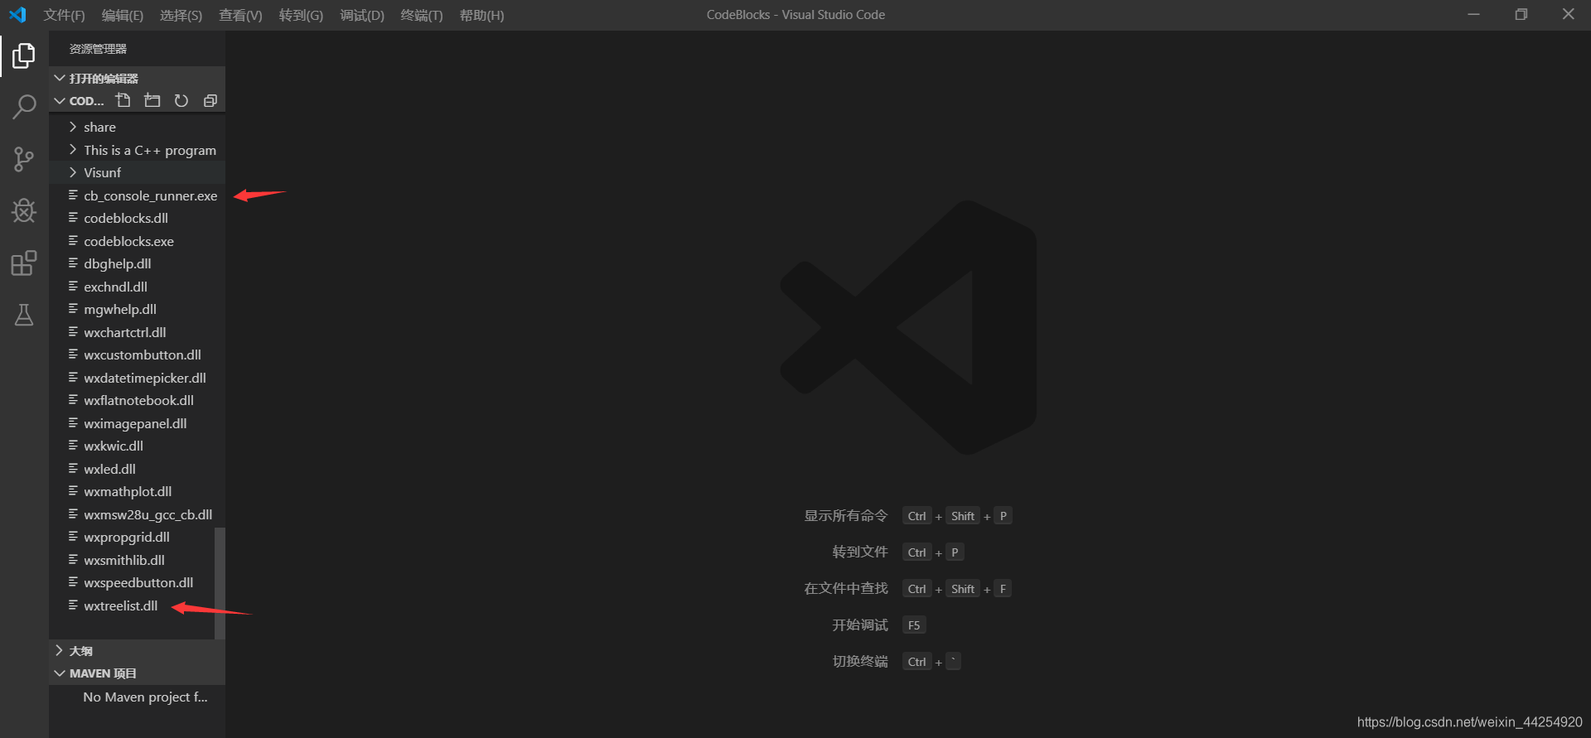Open the Search view in activity bar
Viewport: 1591px width, 738px height.
[x=24, y=107]
